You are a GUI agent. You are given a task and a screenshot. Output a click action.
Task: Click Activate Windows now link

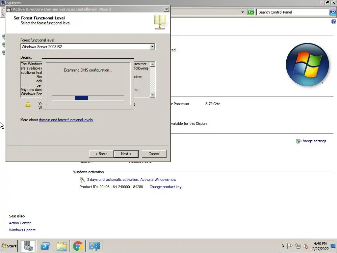tap(158, 180)
